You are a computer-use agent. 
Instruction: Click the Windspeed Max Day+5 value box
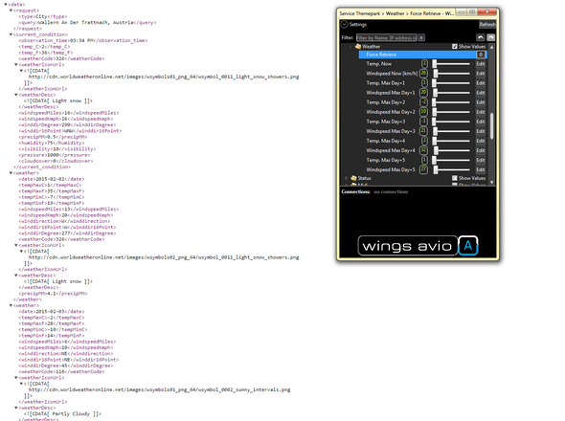(x=423, y=169)
